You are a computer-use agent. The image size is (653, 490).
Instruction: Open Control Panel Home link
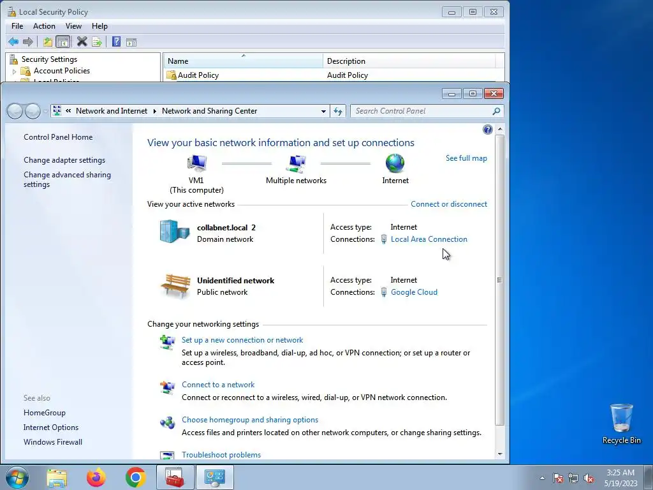tap(58, 137)
